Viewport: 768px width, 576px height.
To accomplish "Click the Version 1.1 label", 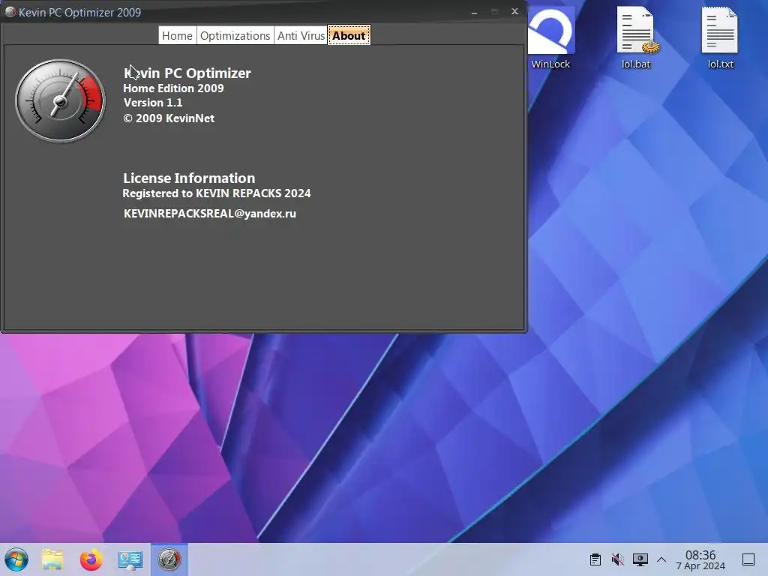I will point(153,102).
